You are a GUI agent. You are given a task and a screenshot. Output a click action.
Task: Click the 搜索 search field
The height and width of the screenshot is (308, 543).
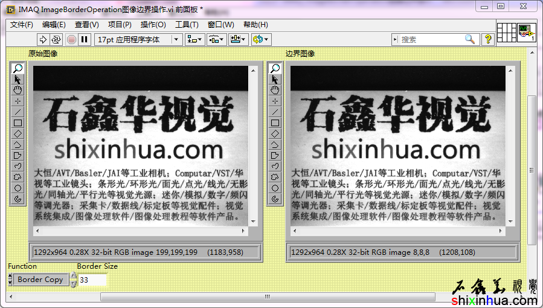point(431,39)
